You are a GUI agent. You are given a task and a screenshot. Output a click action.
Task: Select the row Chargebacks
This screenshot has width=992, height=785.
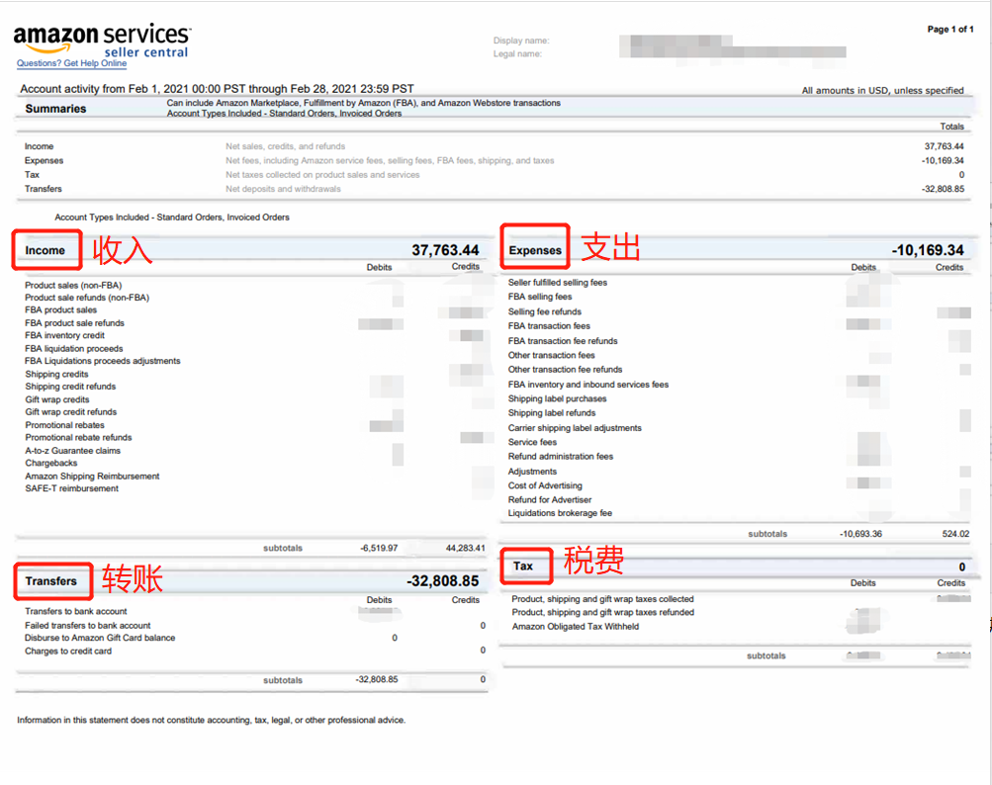tap(51, 463)
